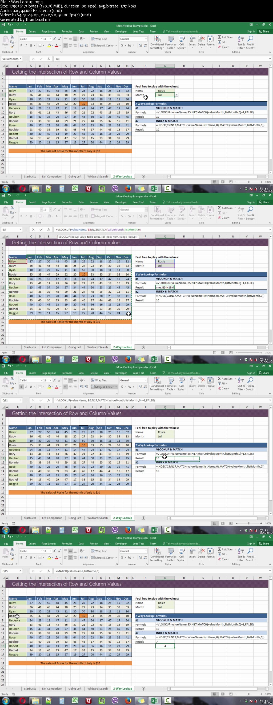Select cell showing 4 below Result in Q15 window
The width and height of the screenshot is (273, 705).
pos(165,646)
